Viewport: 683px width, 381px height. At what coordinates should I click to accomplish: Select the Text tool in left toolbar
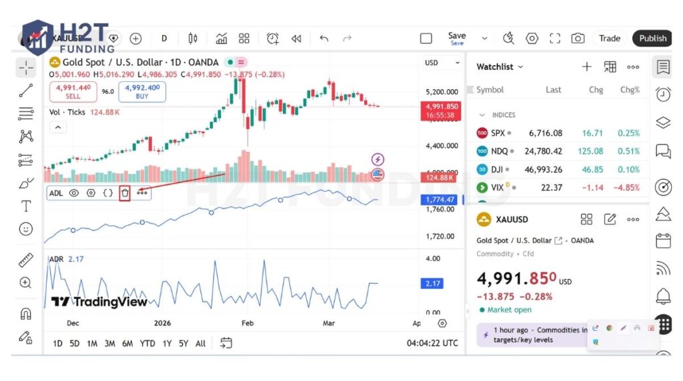tap(26, 206)
